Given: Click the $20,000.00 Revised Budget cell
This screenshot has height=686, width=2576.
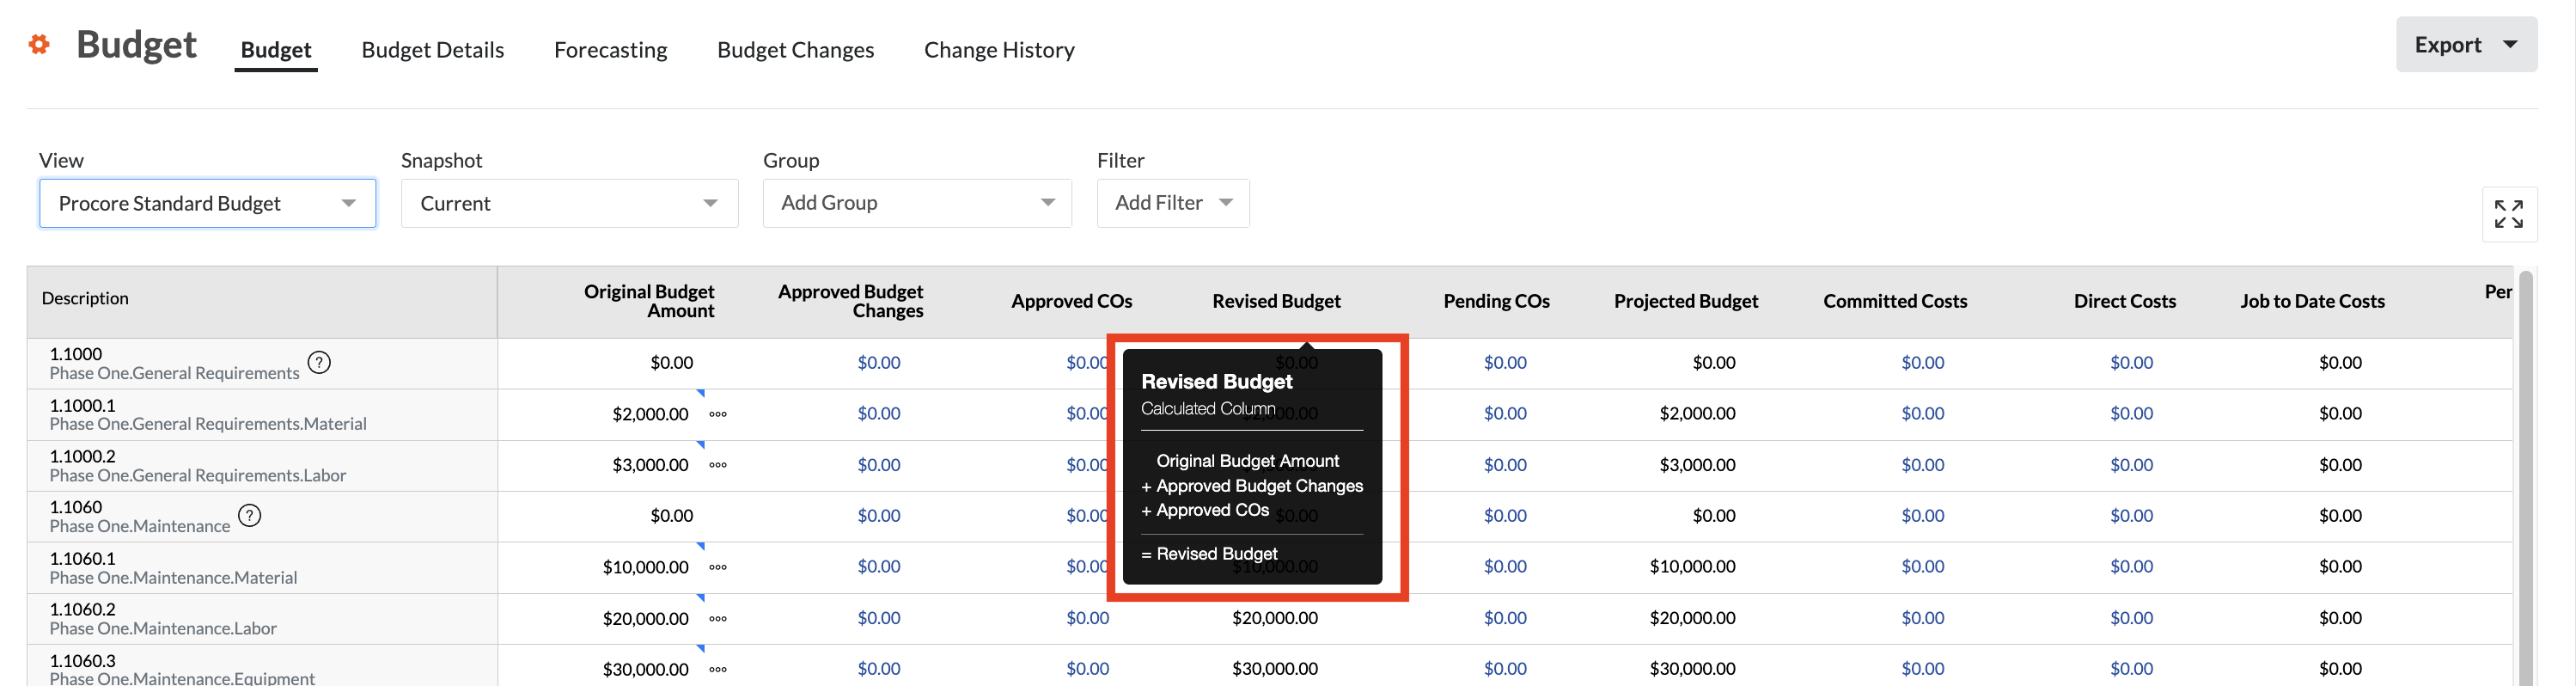Looking at the screenshot, I should (1275, 619).
